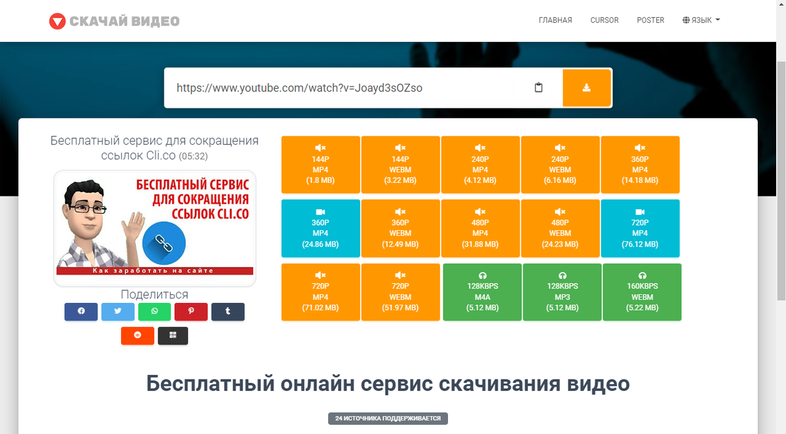Download the 128KBPS MP3 audio file
The image size is (786, 434).
tap(561, 292)
